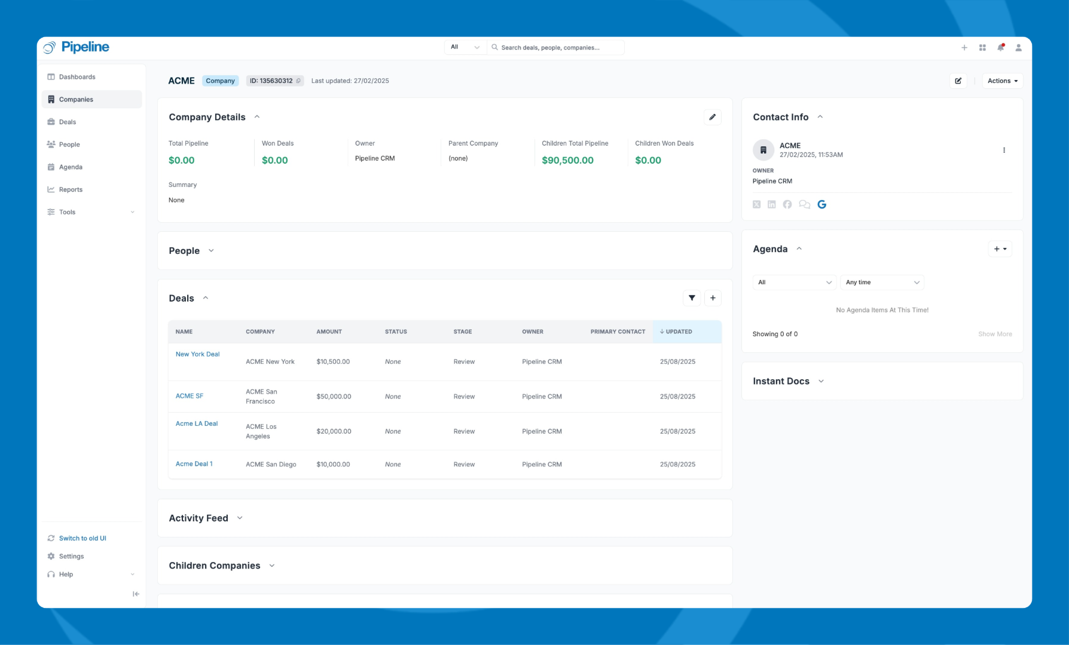Open Dashboards in sidebar

click(x=91, y=77)
